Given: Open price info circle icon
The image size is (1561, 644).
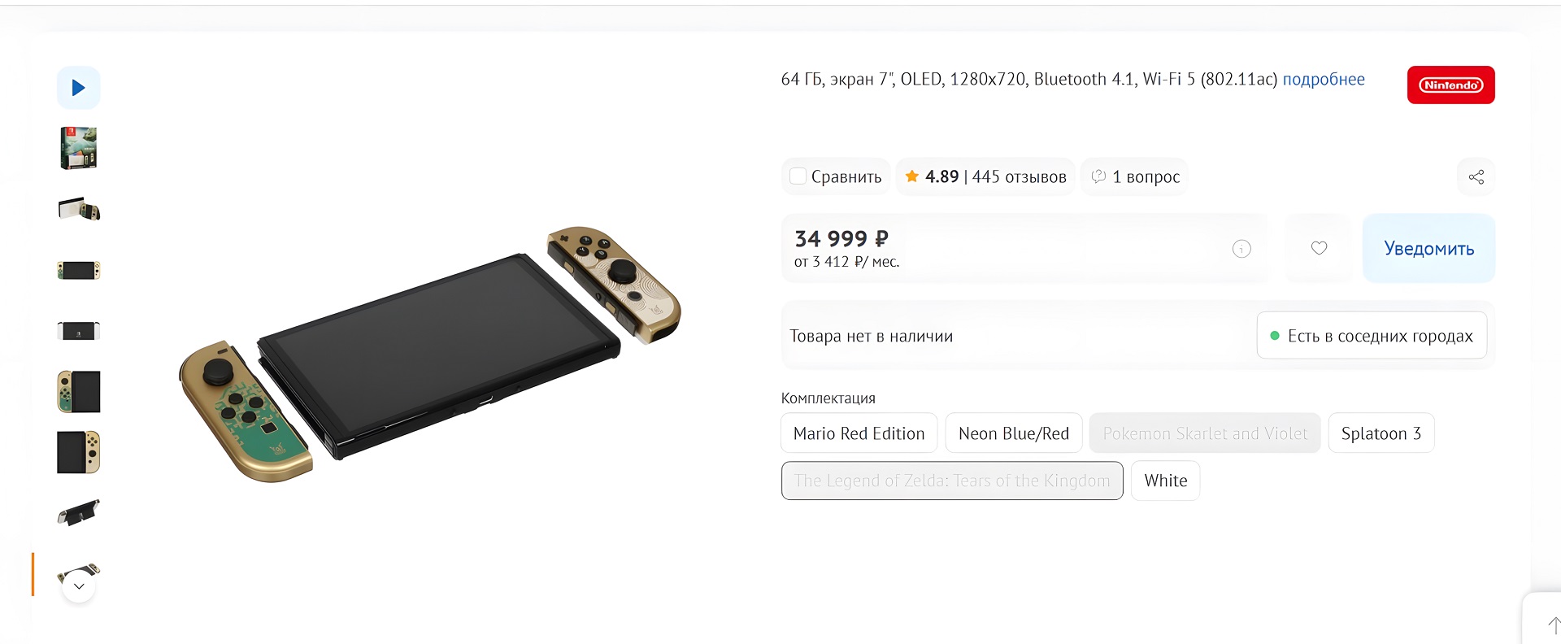Looking at the screenshot, I should (1241, 249).
